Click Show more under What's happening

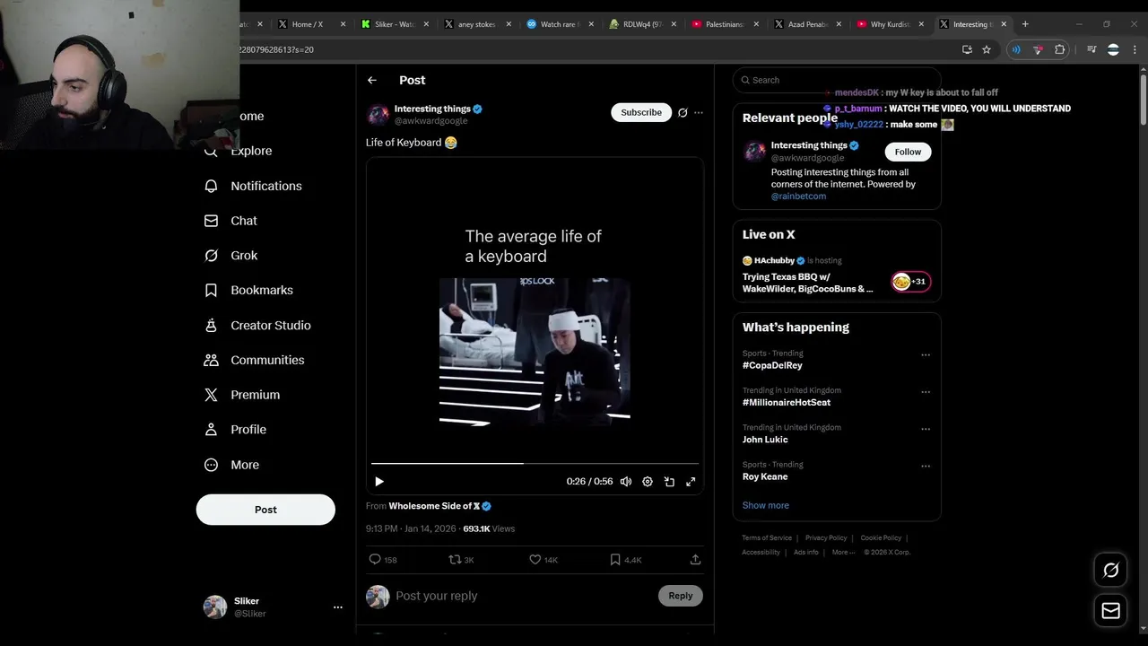(766, 505)
